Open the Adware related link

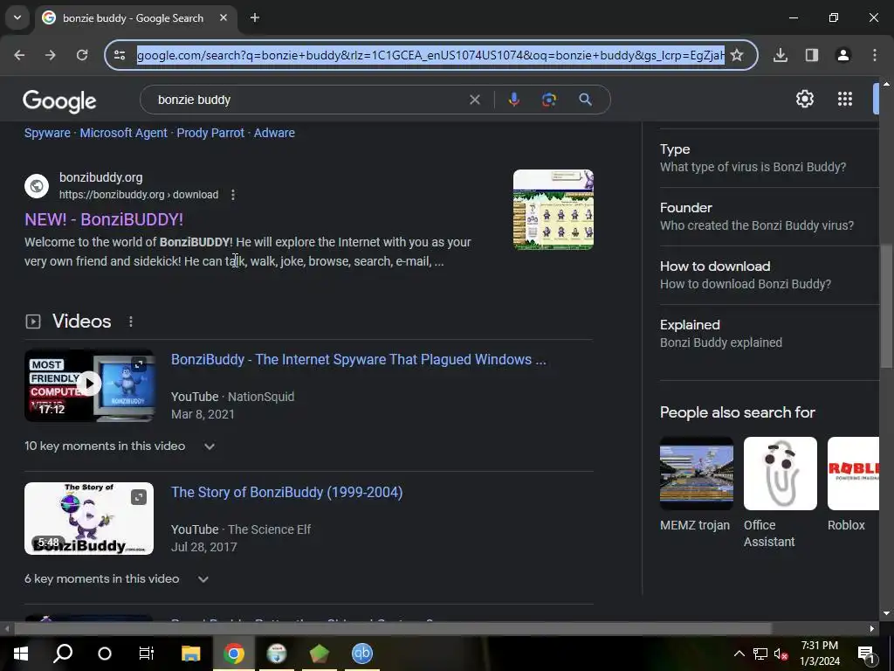pyautogui.click(x=274, y=133)
